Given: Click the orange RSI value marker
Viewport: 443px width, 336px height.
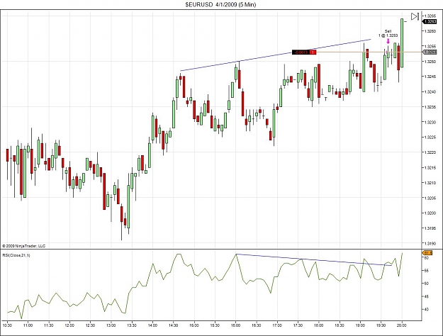Looking at the screenshot, I should 427,252.
